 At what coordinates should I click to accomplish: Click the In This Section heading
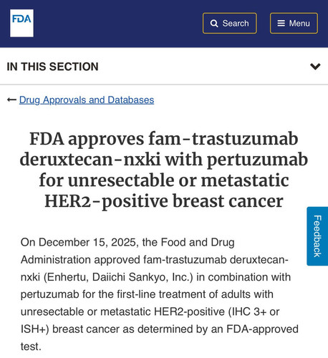point(52,67)
